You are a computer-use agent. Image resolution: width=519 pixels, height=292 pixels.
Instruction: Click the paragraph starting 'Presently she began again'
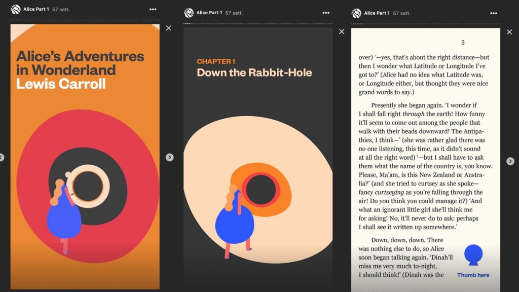(425, 166)
